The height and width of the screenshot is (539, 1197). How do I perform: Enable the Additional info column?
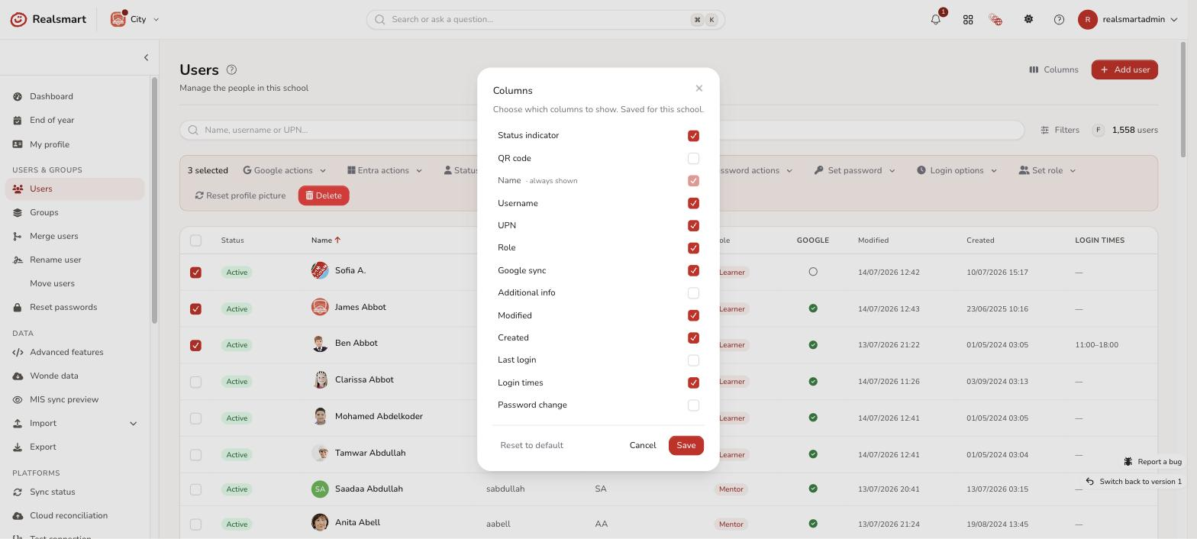(693, 293)
